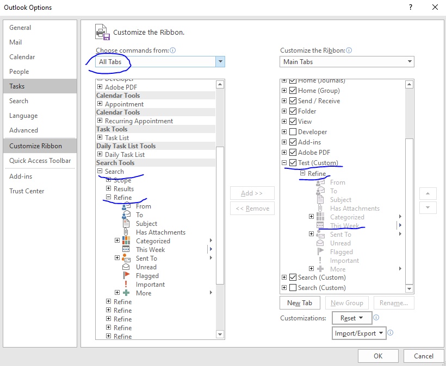Image resolution: width=446 pixels, height=366 pixels.
Task: Open the Reset customizations button
Action: coord(352,318)
